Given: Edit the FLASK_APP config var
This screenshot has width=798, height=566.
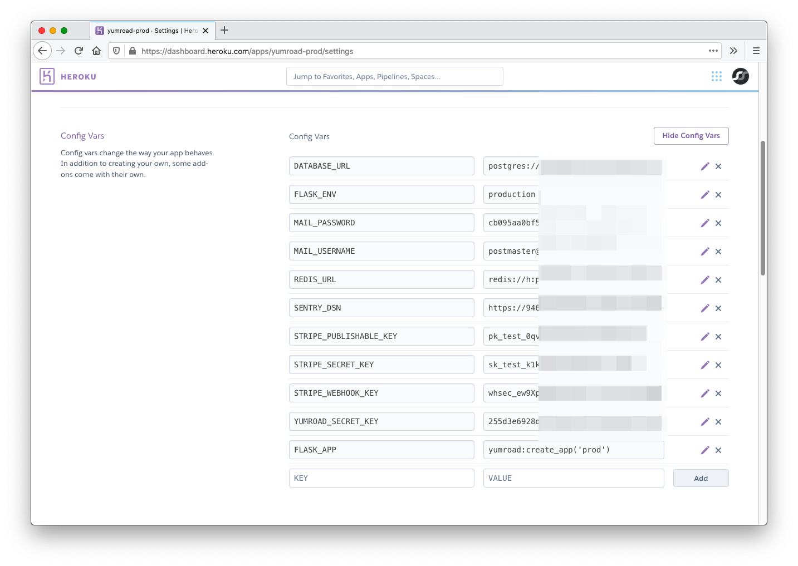Looking at the screenshot, I should tap(705, 450).
